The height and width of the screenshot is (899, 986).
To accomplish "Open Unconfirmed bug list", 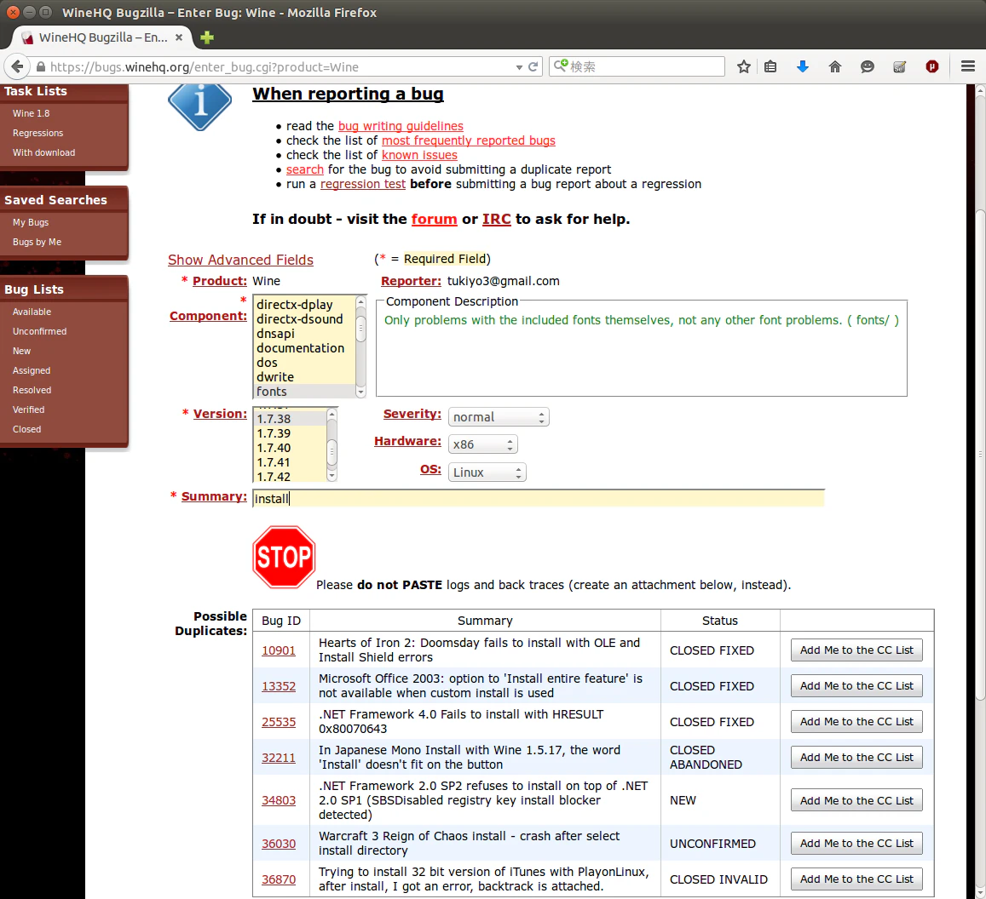I will tap(39, 331).
